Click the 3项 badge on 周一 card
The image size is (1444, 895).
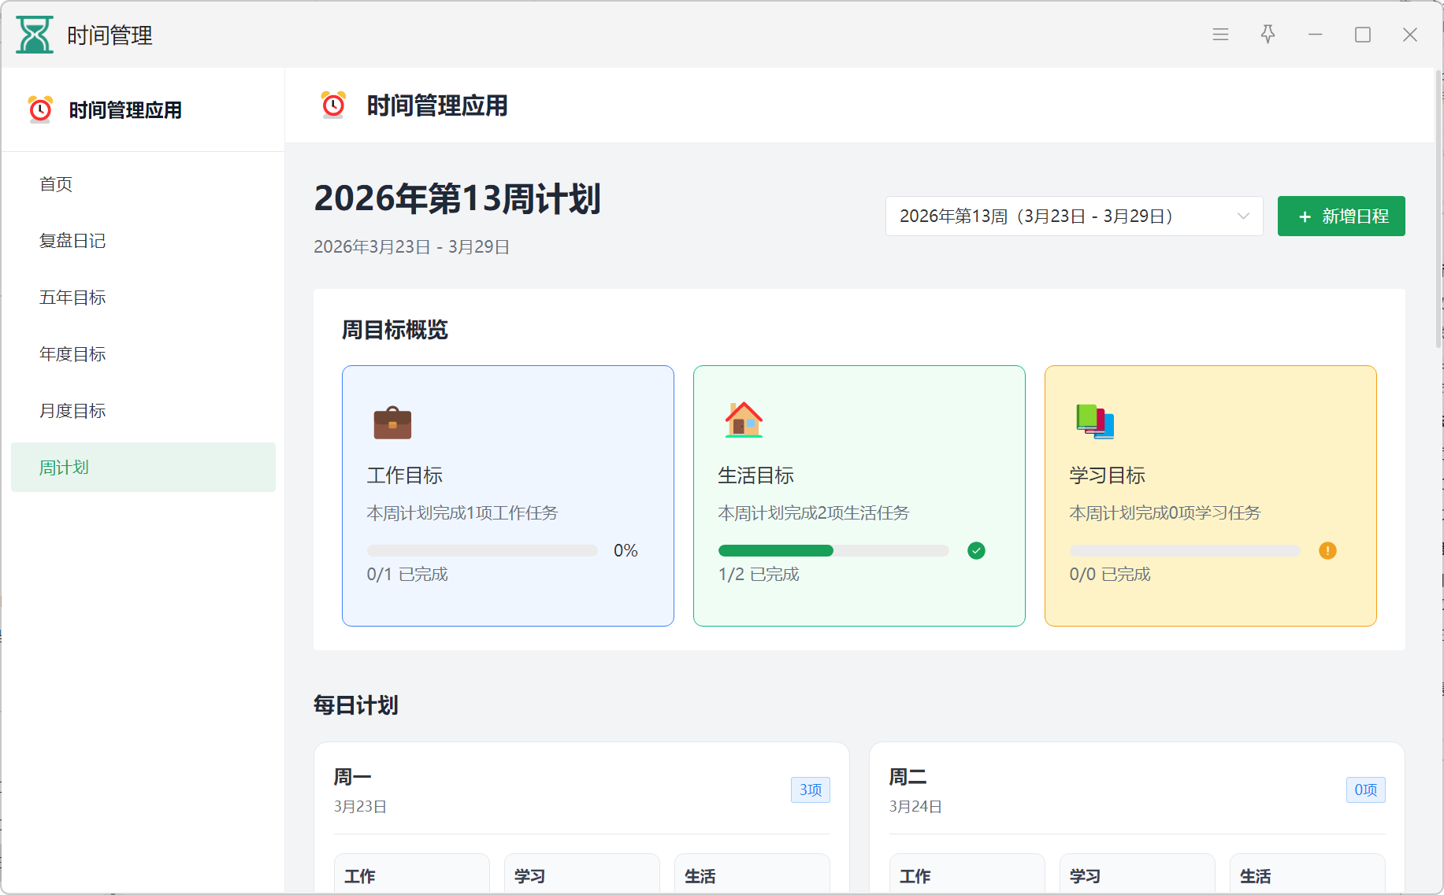(810, 790)
